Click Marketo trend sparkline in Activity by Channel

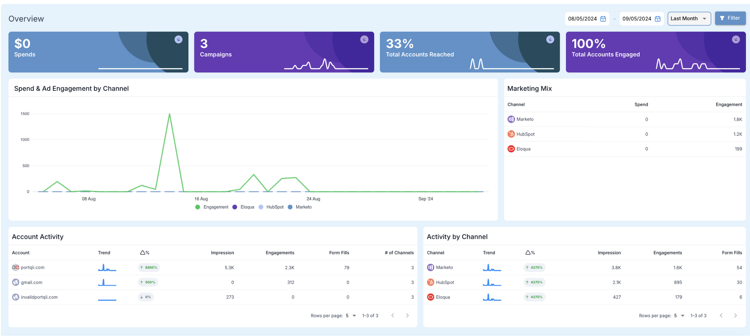[492, 268]
